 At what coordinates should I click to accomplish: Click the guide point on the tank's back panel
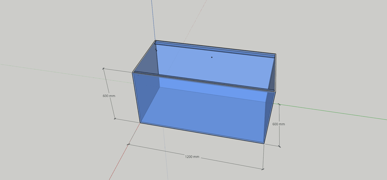click(212, 57)
